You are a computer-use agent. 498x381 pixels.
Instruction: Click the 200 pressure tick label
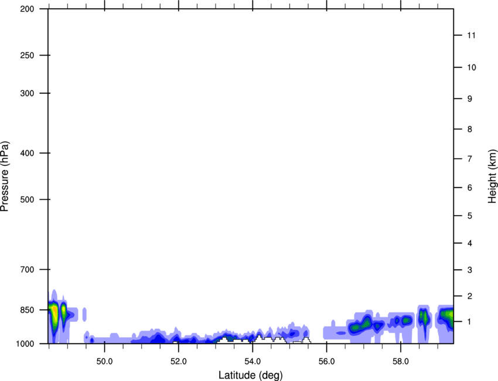27,9
